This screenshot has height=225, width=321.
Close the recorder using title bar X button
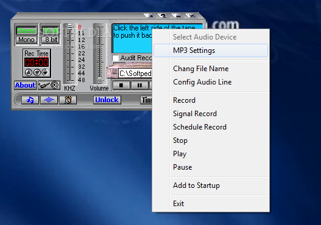191,16
